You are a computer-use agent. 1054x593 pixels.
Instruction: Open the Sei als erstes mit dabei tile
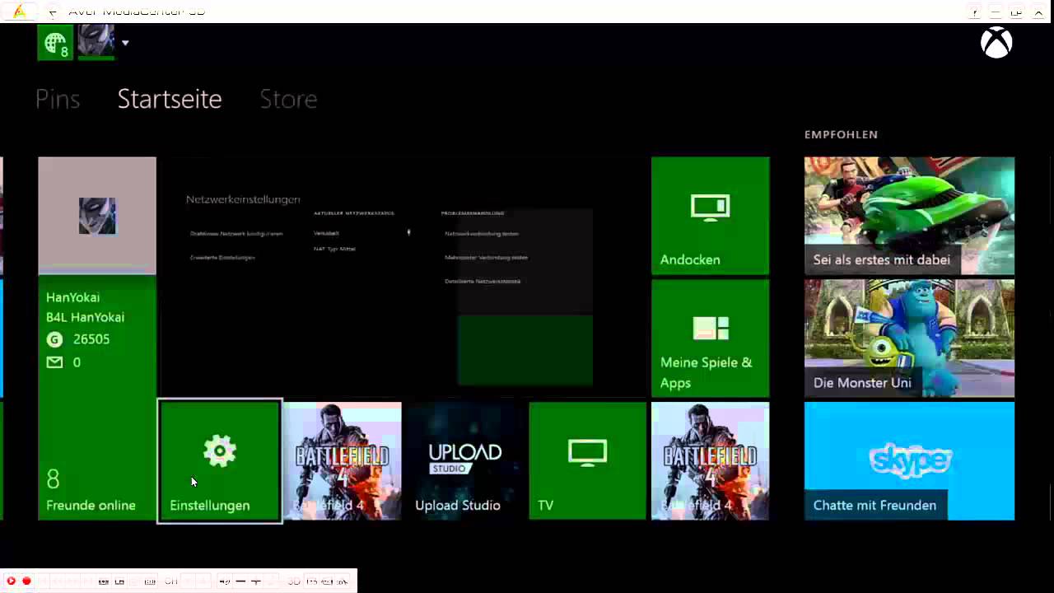[909, 216]
